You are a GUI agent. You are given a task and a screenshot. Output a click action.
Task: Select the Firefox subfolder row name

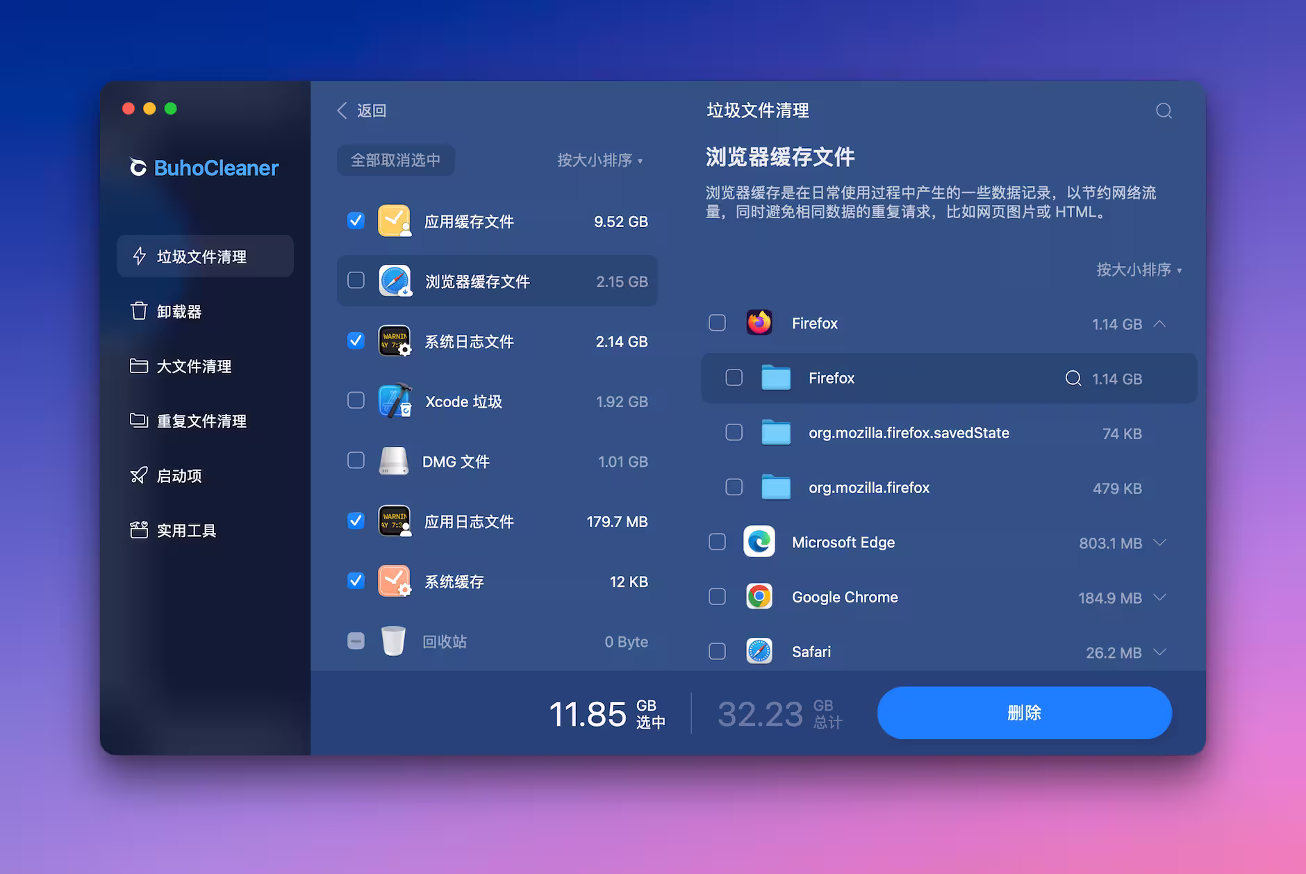[x=832, y=378]
